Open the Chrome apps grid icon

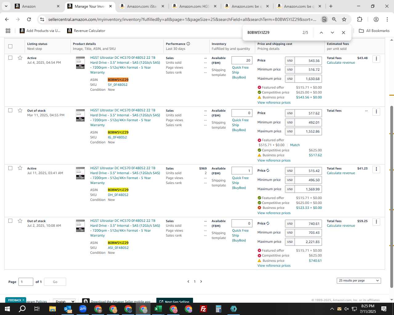(8, 31)
